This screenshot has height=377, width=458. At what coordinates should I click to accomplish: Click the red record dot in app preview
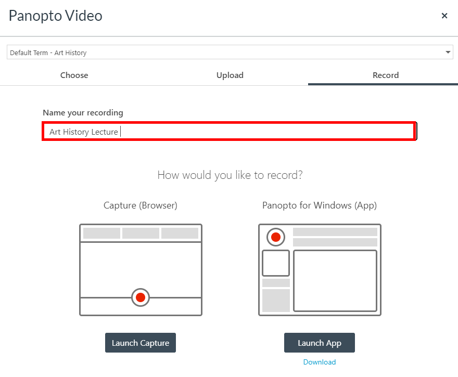[275, 237]
